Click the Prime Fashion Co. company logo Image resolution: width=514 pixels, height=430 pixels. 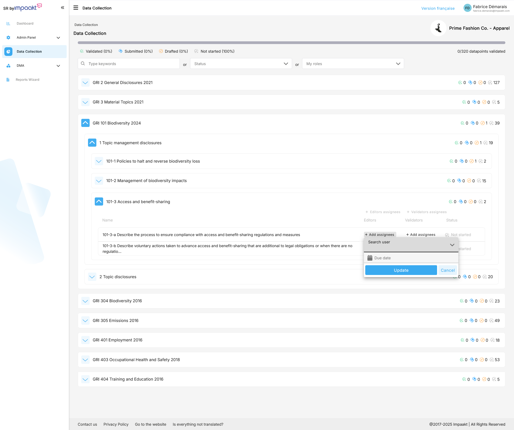(x=438, y=28)
